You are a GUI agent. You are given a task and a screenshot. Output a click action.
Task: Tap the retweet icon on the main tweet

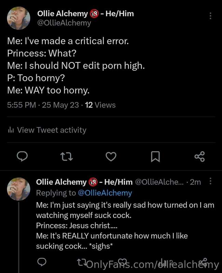66,156
